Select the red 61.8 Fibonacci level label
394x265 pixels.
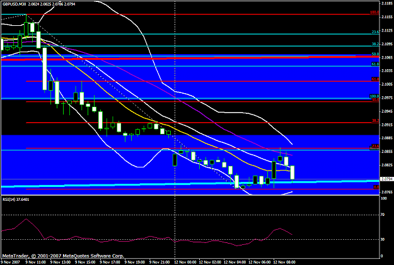pyautogui.click(x=376, y=79)
